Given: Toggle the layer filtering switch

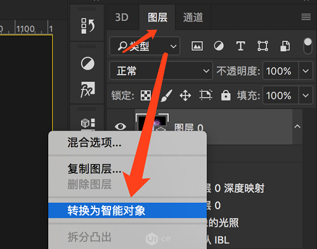Looking at the screenshot, I should (x=307, y=46).
